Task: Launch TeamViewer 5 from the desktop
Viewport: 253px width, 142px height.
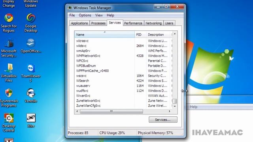Action: point(31,73)
